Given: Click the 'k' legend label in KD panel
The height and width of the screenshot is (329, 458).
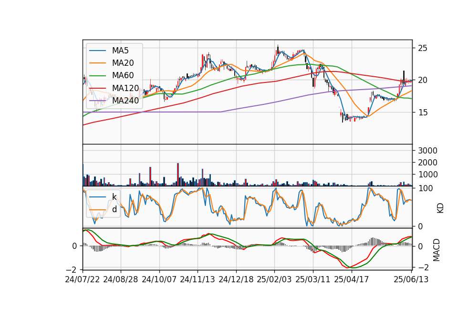Looking at the screenshot, I should point(114,197).
